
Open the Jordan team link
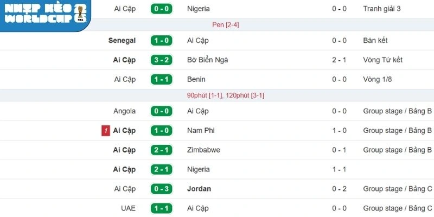pos(199,189)
